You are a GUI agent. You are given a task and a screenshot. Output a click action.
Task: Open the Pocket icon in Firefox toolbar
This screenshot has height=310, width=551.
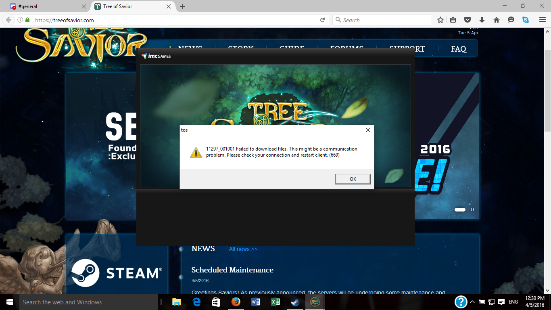[x=467, y=20]
